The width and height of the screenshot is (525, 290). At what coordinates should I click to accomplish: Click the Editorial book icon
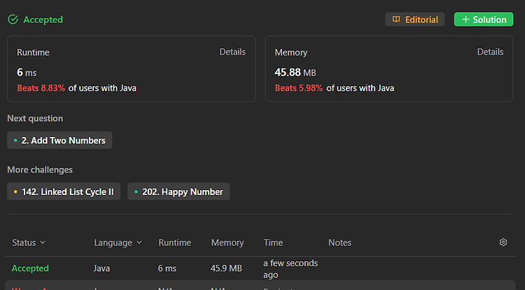(x=396, y=20)
